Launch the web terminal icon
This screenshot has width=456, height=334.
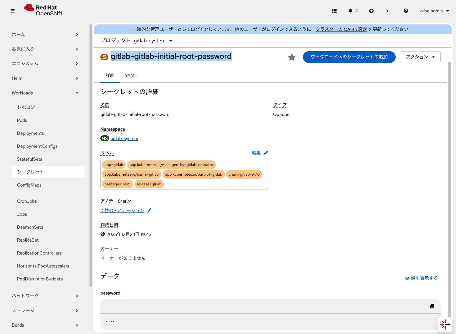pos(389,11)
